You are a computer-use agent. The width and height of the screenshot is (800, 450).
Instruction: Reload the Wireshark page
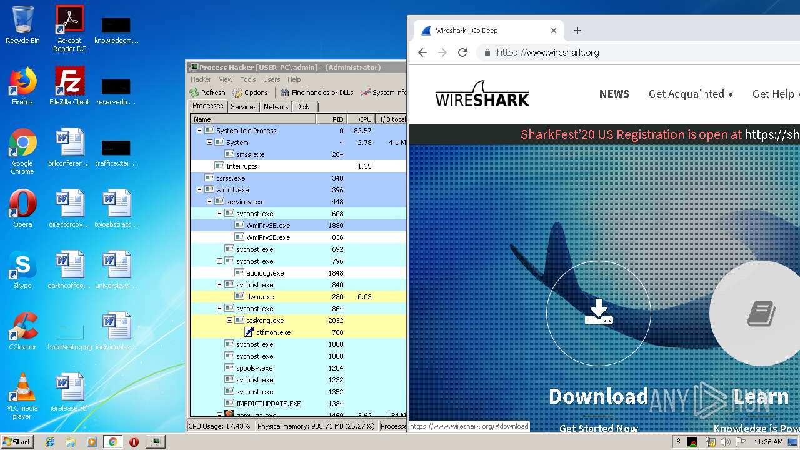click(462, 52)
